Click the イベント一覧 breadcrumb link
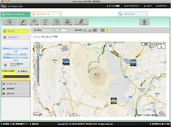The height and width of the screenshot is (127, 171). coord(38,37)
